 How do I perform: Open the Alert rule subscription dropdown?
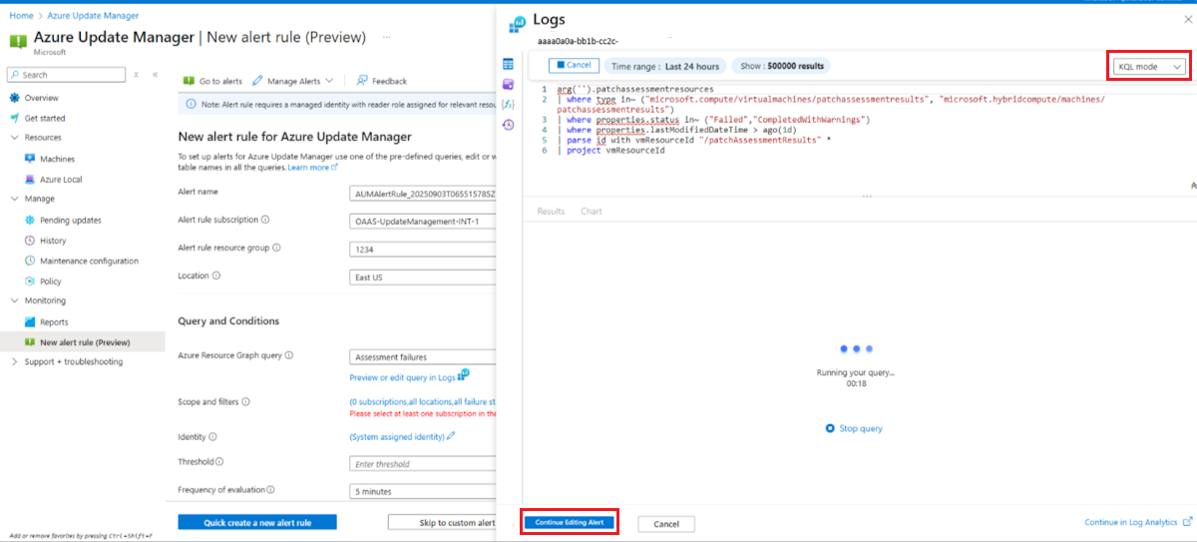click(423, 221)
